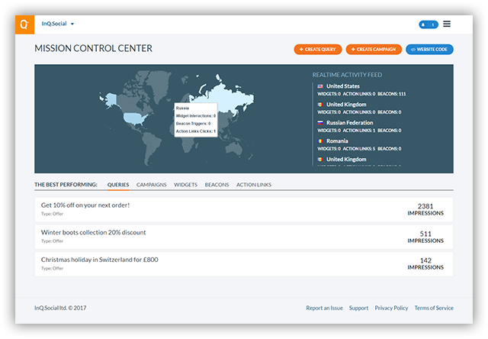Switch to the Beacons tab
488x339 pixels.
tap(217, 185)
